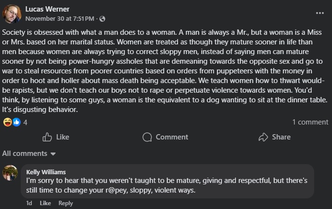
Task: Click the laughing face reaction emoji
Action: 7,122
